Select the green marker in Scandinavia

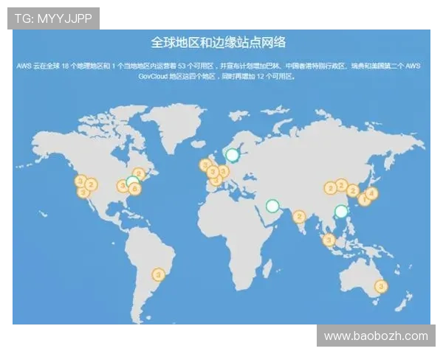[x=233, y=155]
